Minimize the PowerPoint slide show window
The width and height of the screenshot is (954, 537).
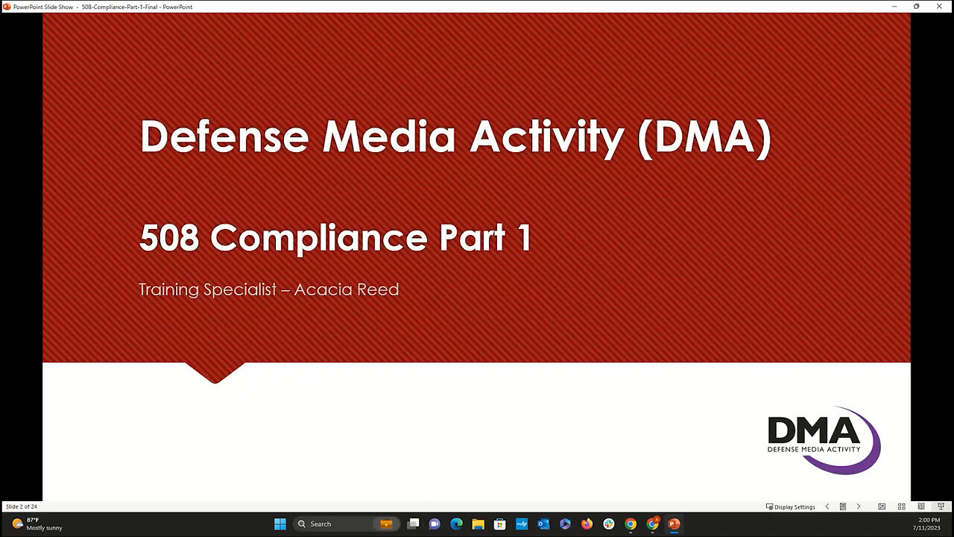[x=894, y=7]
